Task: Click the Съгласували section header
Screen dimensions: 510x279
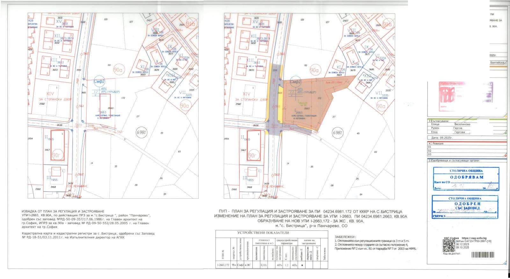Action: [x=440, y=121]
